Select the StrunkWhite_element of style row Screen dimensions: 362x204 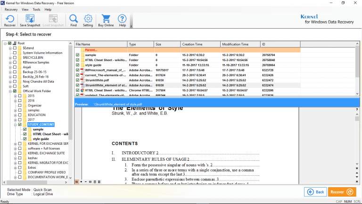(187, 86)
